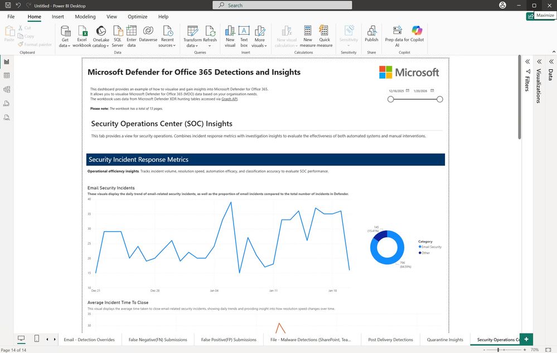Screen dimensions: 557x353
Task: Open OneLake catalog
Action: pos(101,36)
